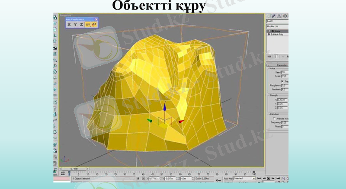Screen dimensions: 346x189
Task: Click the X coordinate field in status bar
Action: (154, 179)
